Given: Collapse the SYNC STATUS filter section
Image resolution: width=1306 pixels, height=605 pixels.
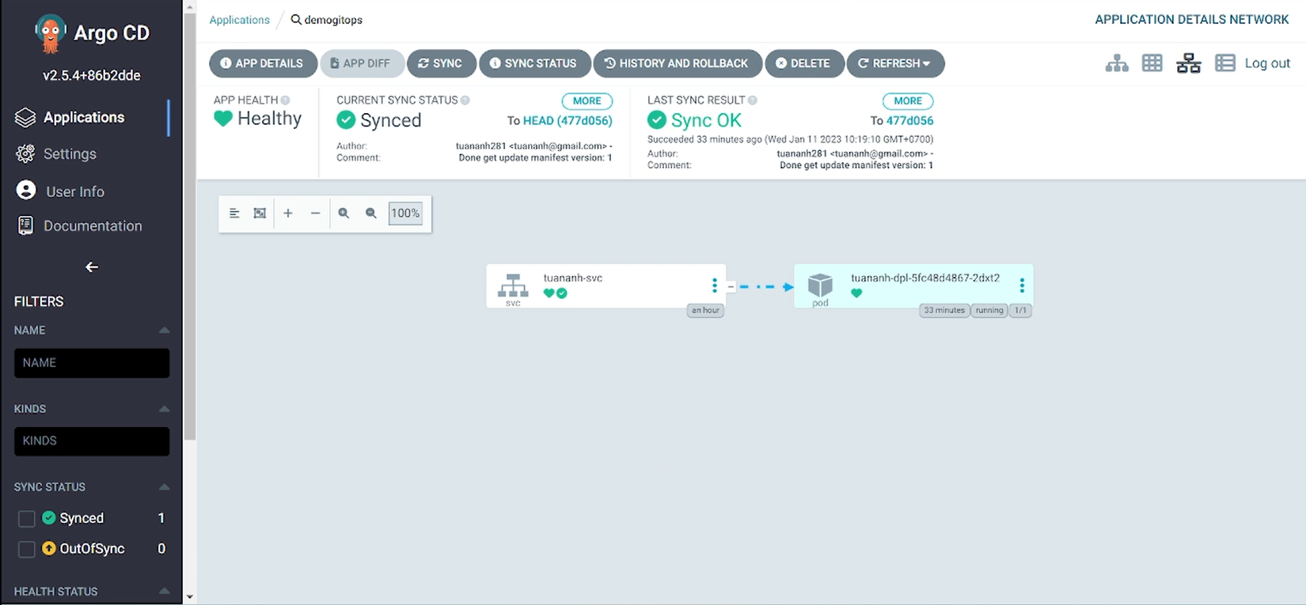Looking at the screenshot, I should point(165,487).
